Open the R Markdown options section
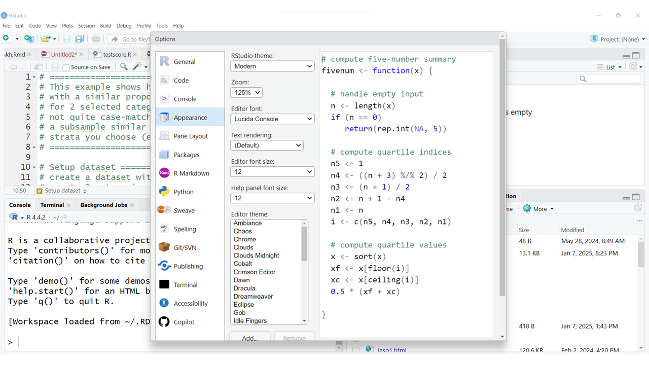Image resolution: width=649 pixels, height=365 pixels. coord(191,173)
